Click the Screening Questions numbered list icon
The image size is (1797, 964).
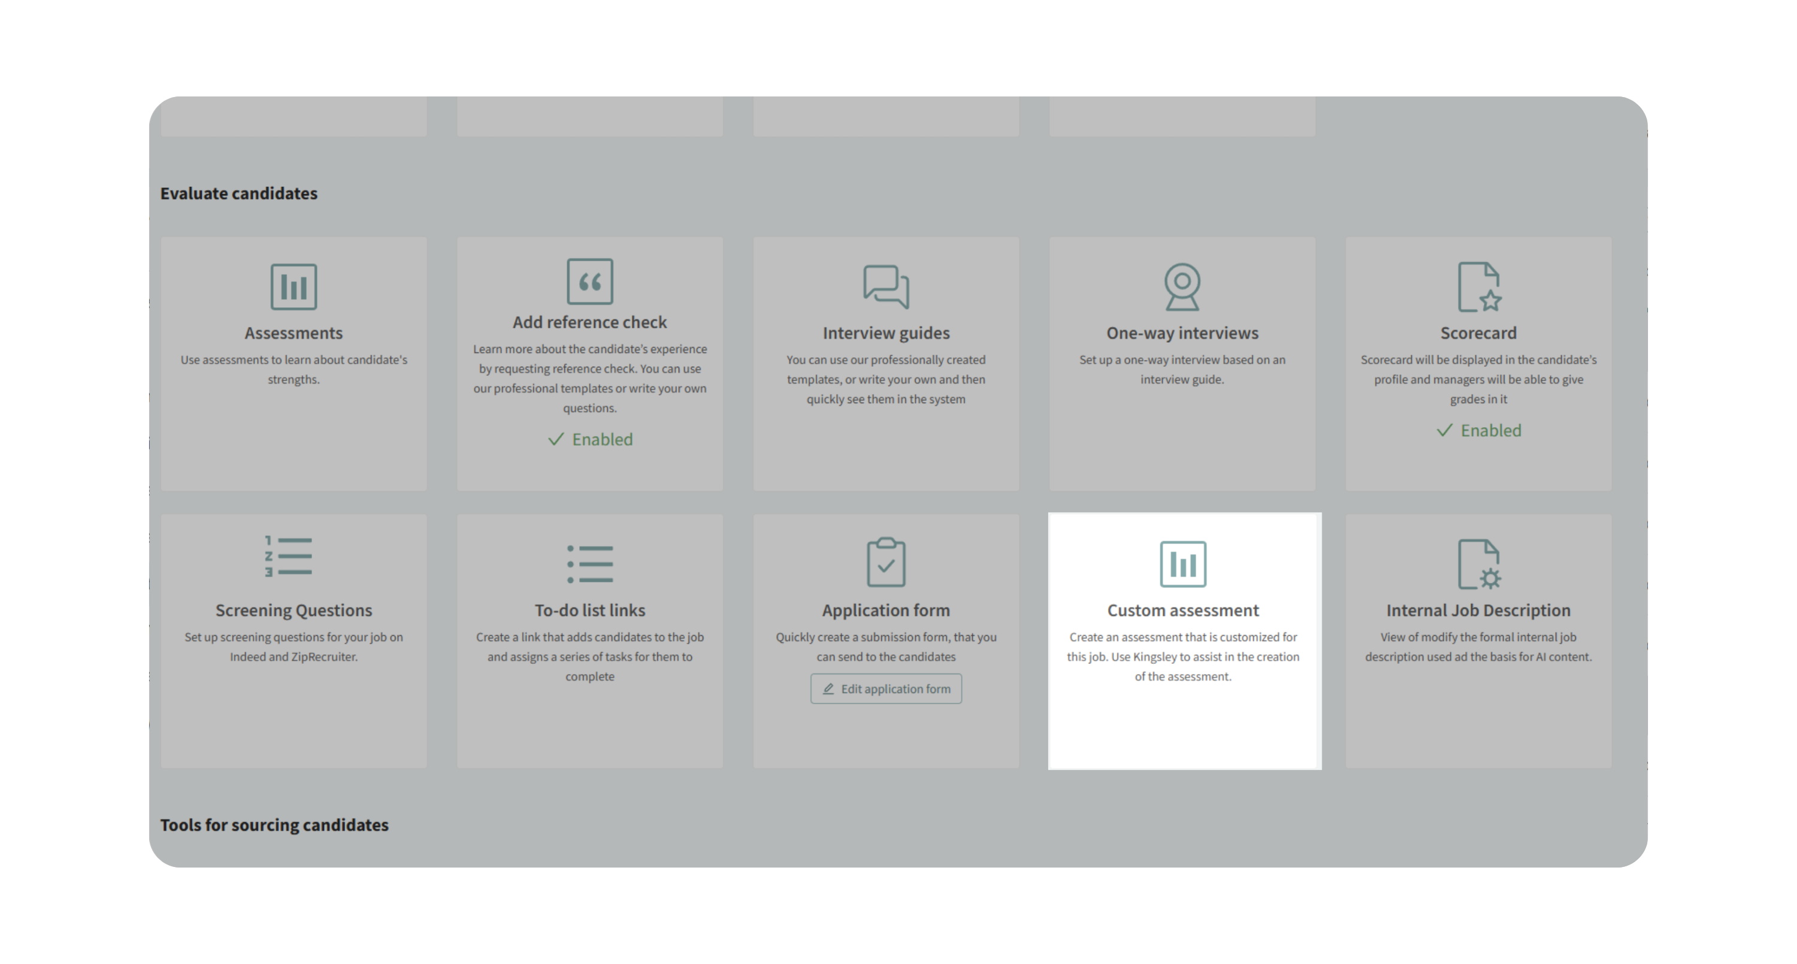pos(289,556)
